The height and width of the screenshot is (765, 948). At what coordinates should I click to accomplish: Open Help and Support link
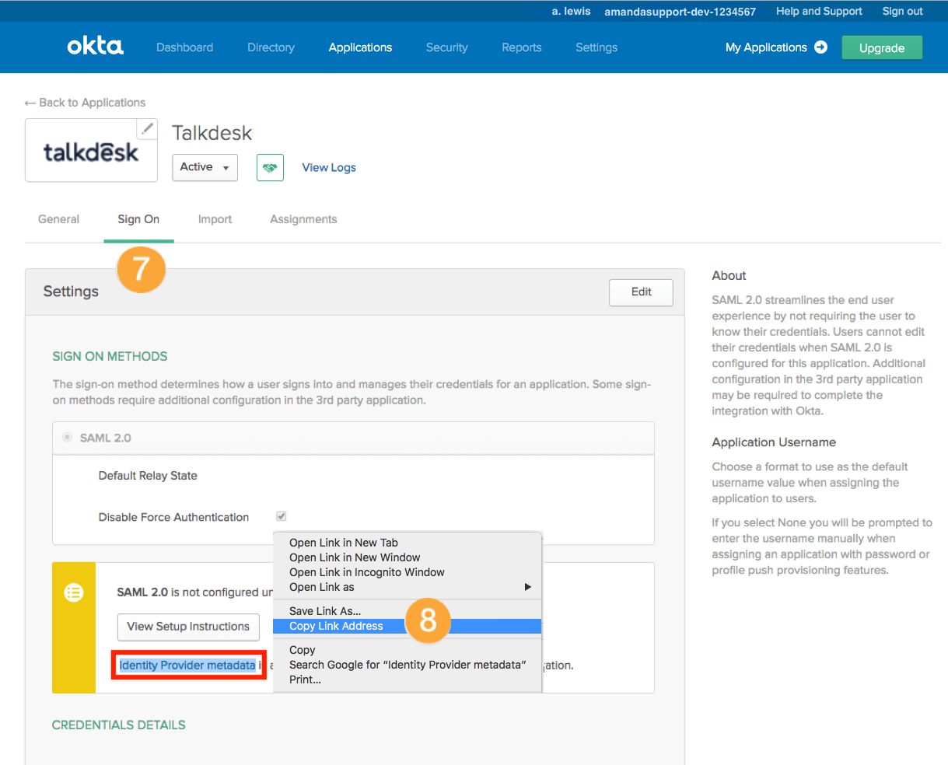(x=819, y=11)
